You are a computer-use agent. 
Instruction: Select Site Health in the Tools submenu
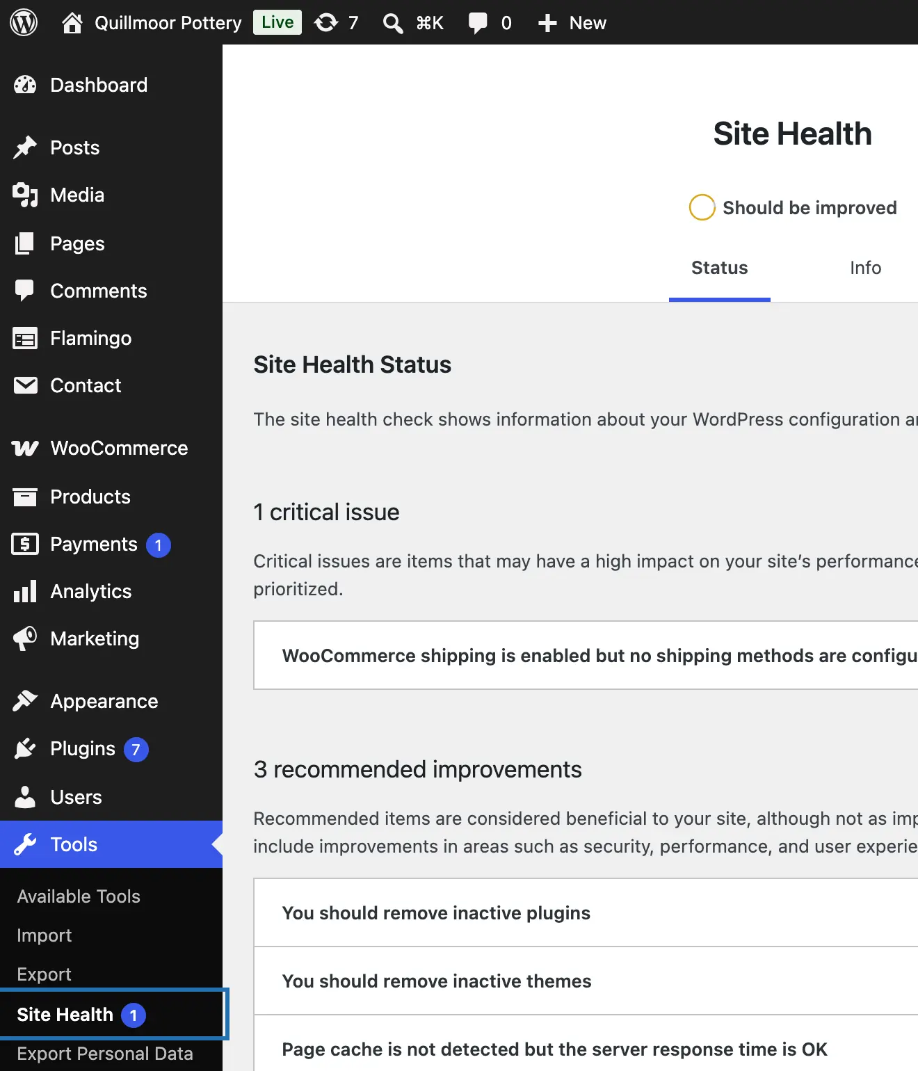pos(65,1015)
